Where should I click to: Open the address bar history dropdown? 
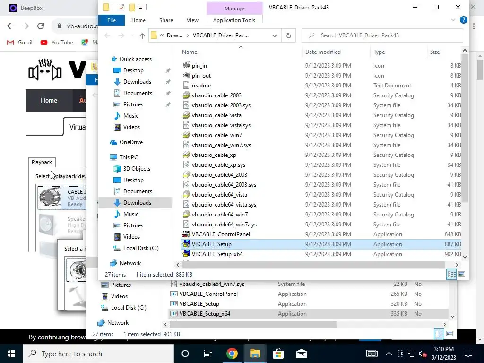[x=275, y=35]
